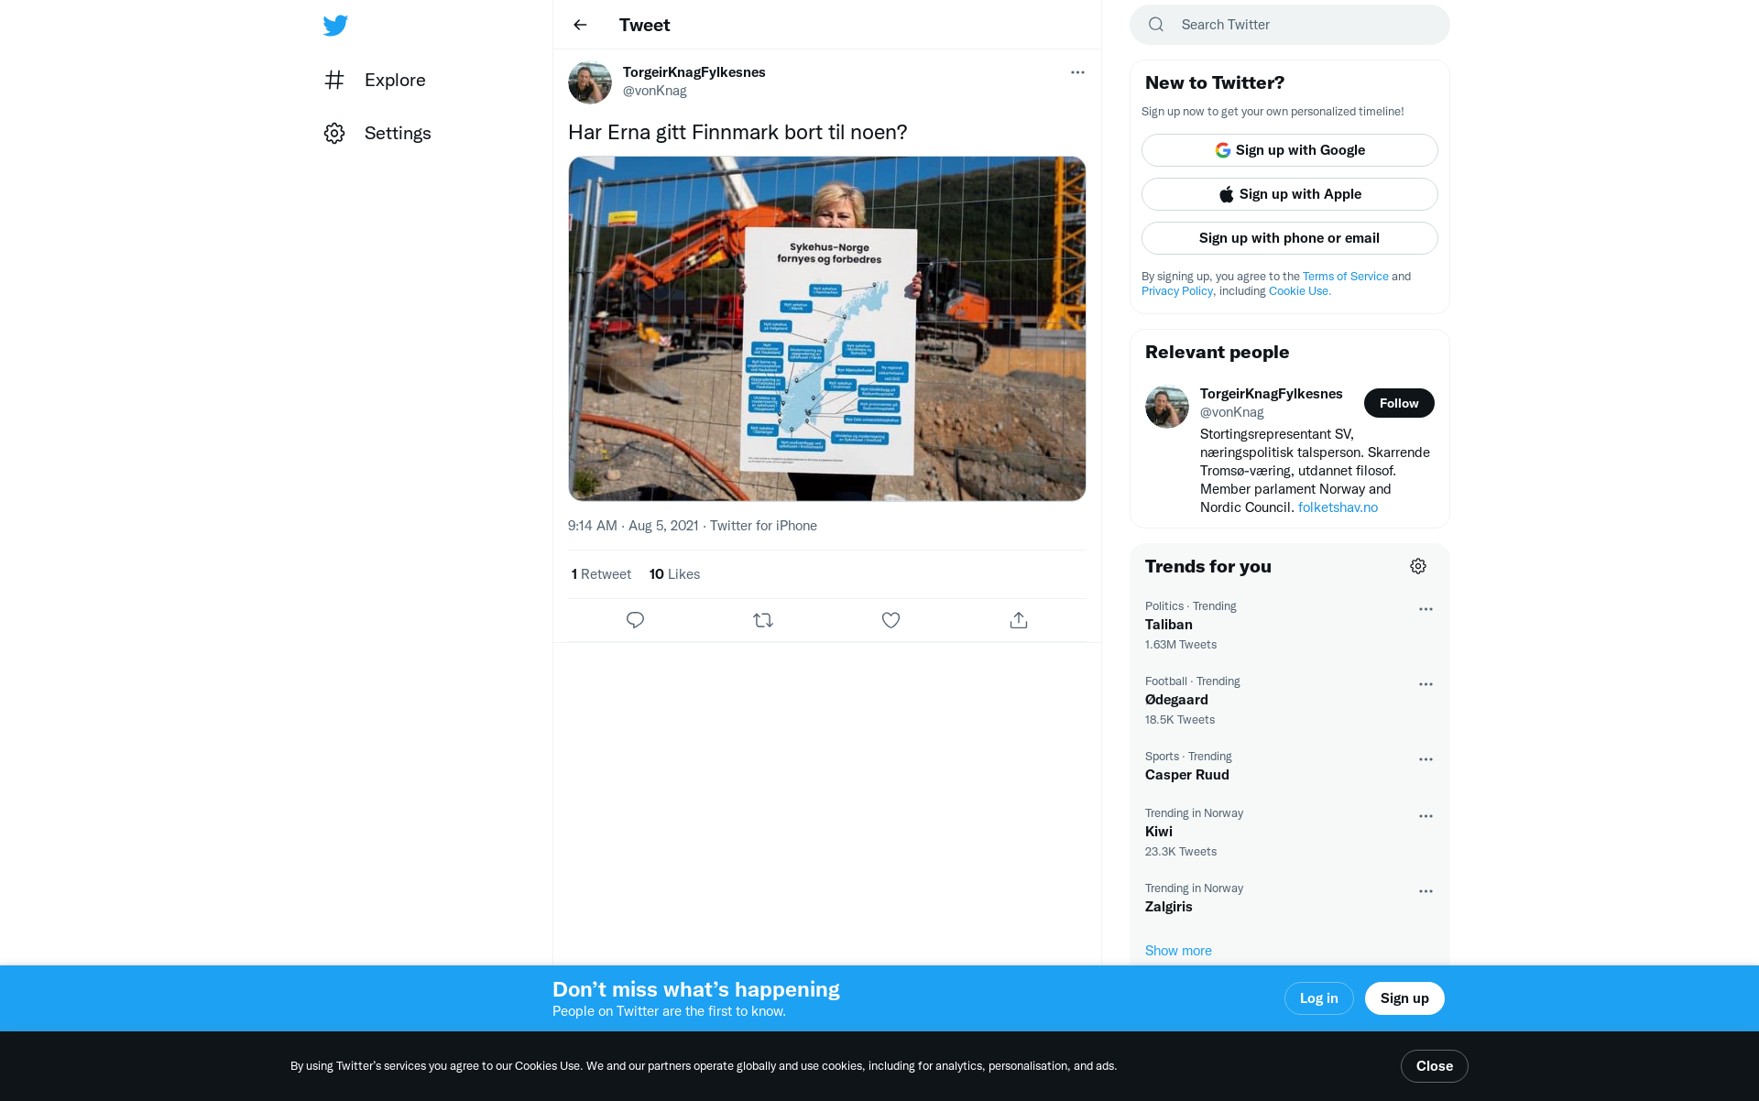The image size is (1759, 1101).
Task: Open folketshav.no link
Action: click(x=1338, y=507)
